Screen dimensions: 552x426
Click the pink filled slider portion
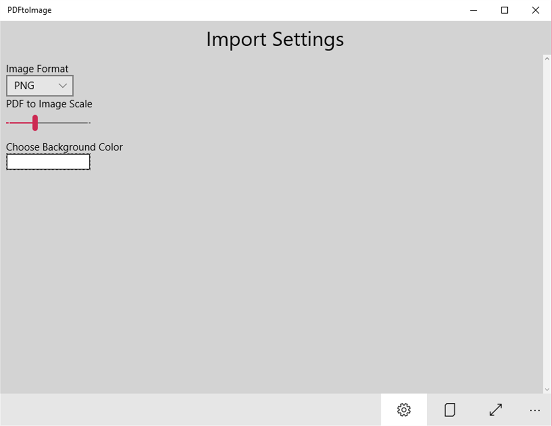[20, 123]
